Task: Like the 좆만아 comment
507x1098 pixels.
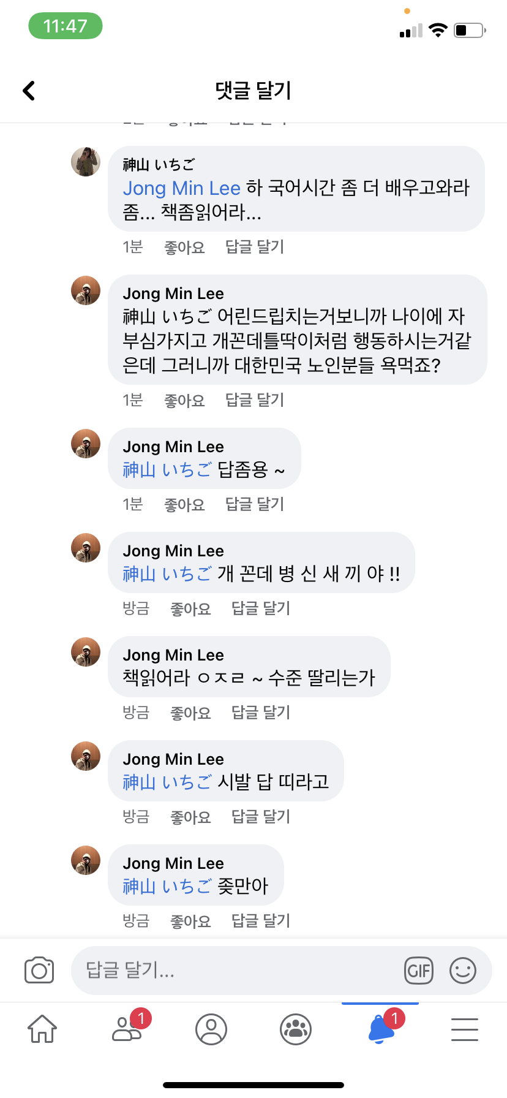Action: coord(190,921)
